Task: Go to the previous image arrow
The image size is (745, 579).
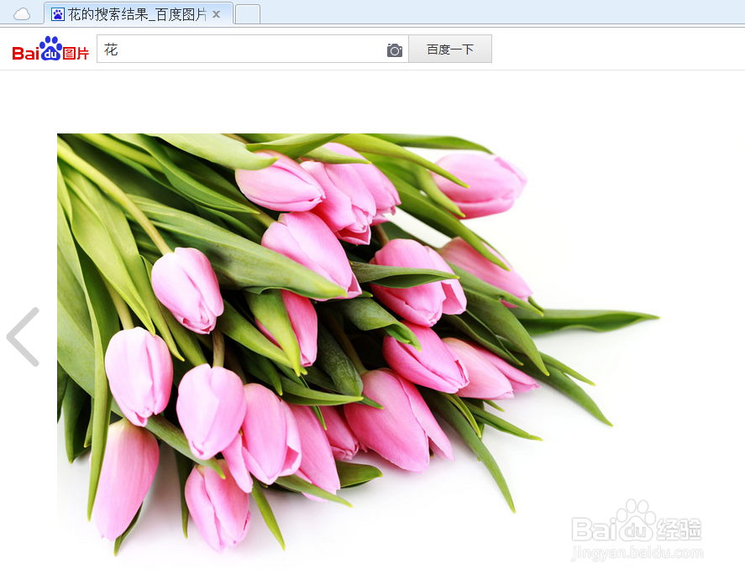Action: pyautogui.click(x=23, y=336)
